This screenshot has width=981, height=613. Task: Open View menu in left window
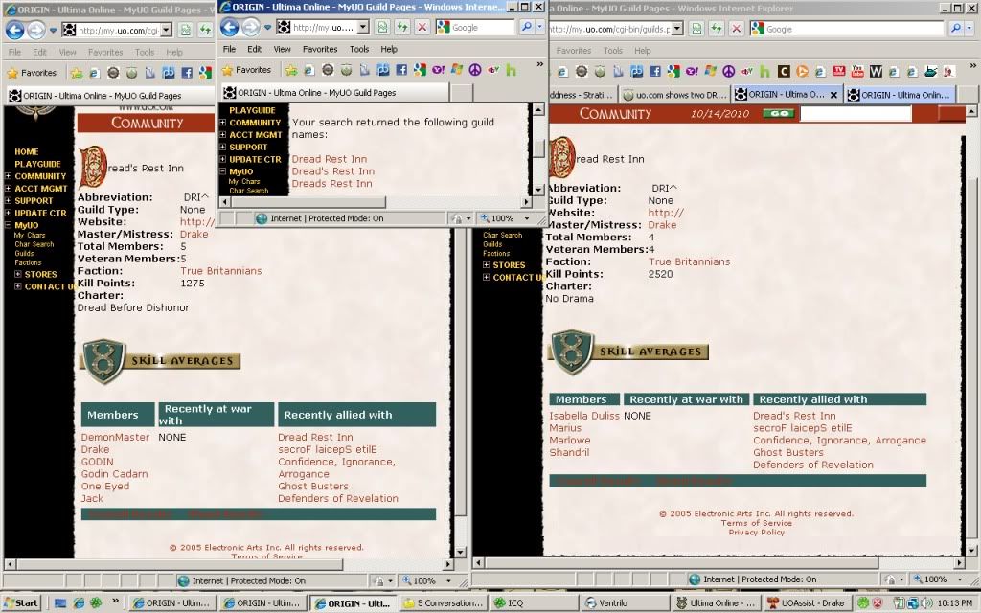click(x=68, y=52)
